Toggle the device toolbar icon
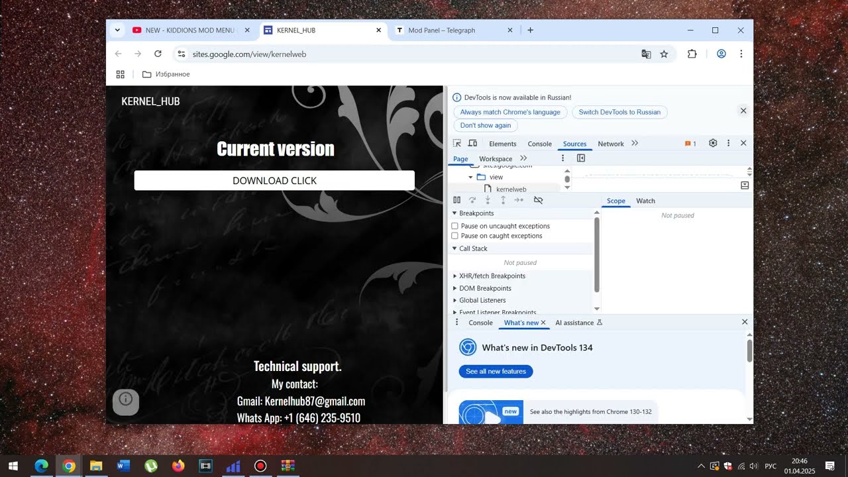This screenshot has height=477, width=848. 472,143
